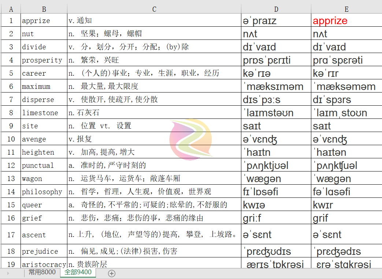Click the 'grief' word cell
This screenshot has width=382, height=279.
coord(44,218)
